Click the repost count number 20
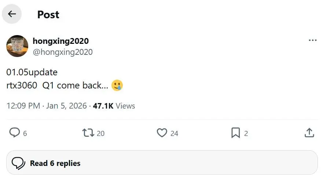 coord(100,133)
